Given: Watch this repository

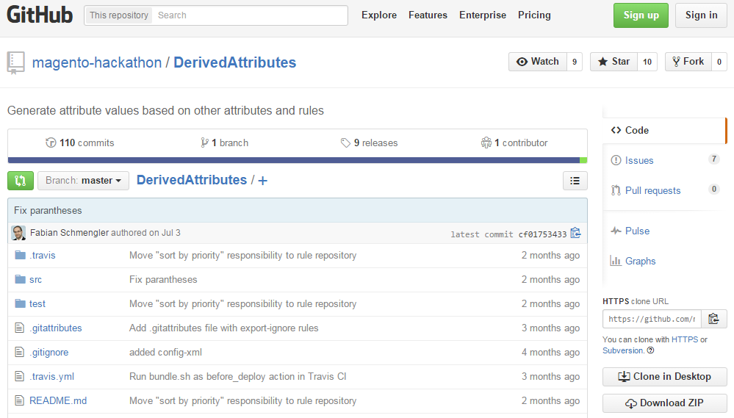Looking at the screenshot, I should (538, 62).
